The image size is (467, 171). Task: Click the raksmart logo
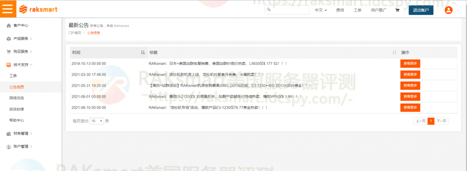(38, 10)
